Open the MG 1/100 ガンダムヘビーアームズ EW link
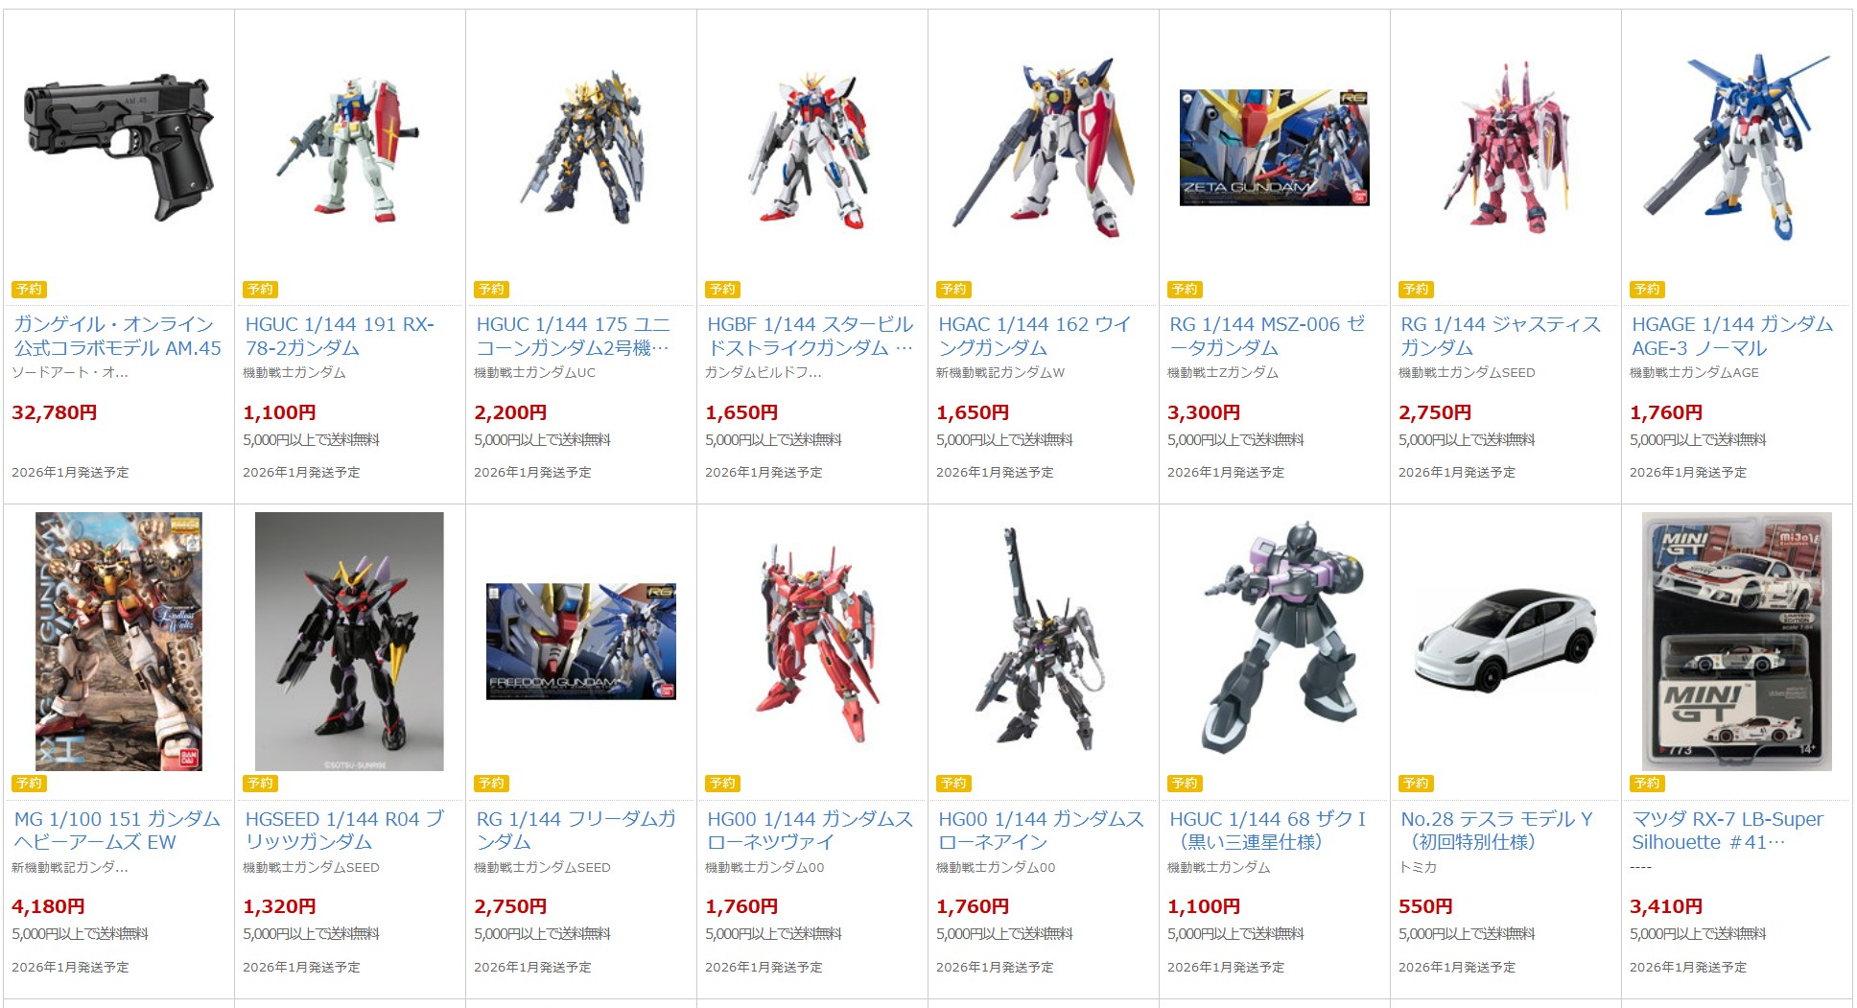Image resolution: width=1857 pixels, height=1008 pixels. click(x=117, y=831)
